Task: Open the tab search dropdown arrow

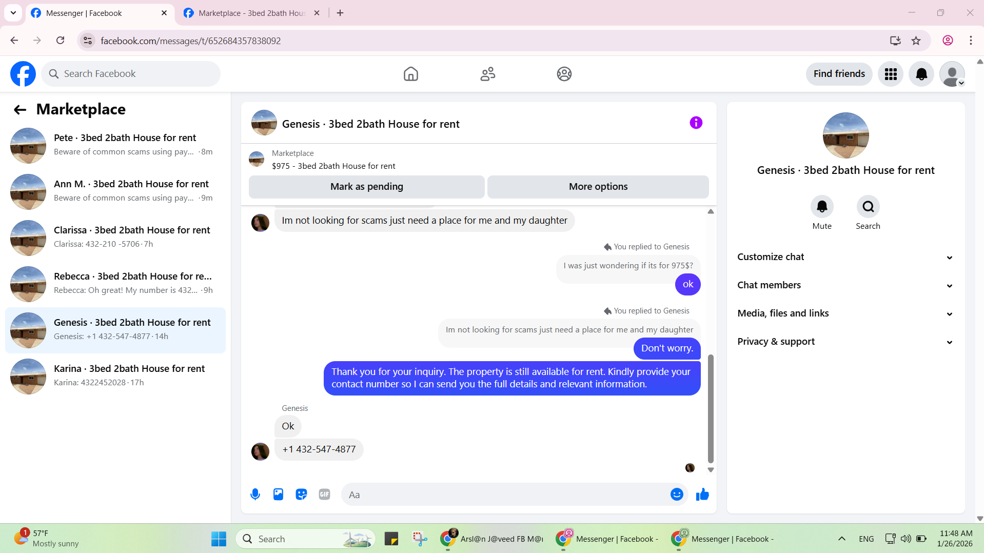Action: [x=13, y=13]
